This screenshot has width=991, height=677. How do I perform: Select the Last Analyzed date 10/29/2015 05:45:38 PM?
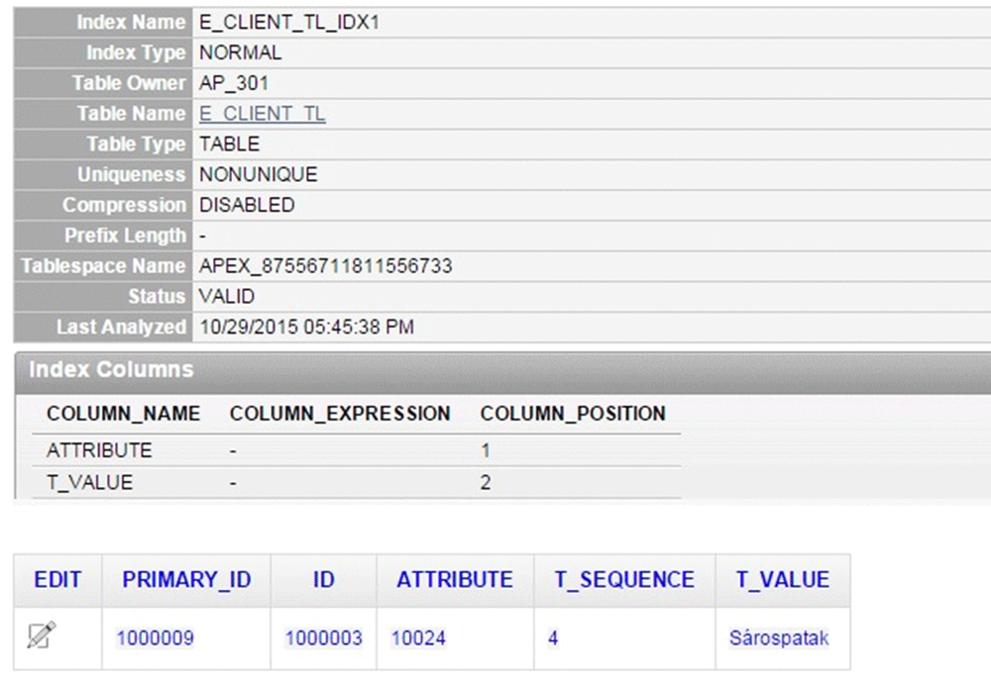(x=306, y=327)
